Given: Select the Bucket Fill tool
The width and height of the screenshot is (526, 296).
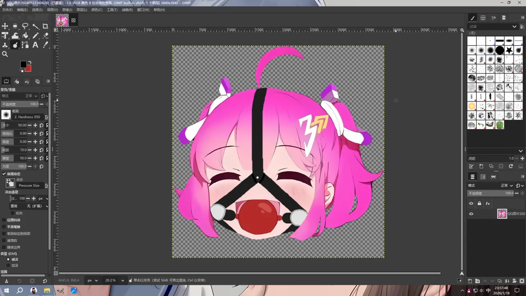Looking at the screenshot, I should click(x=25, y=36).
